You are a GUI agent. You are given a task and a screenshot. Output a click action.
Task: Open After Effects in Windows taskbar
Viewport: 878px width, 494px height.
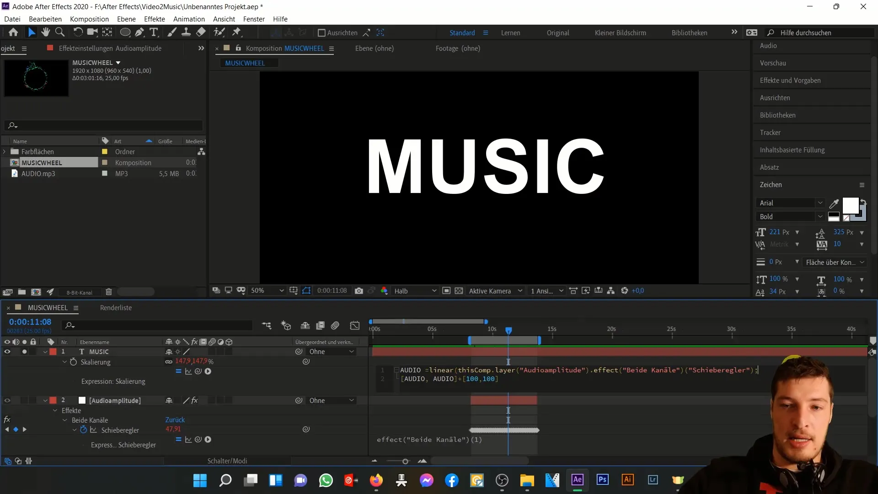pyautogui.click(x=578, y=480)
